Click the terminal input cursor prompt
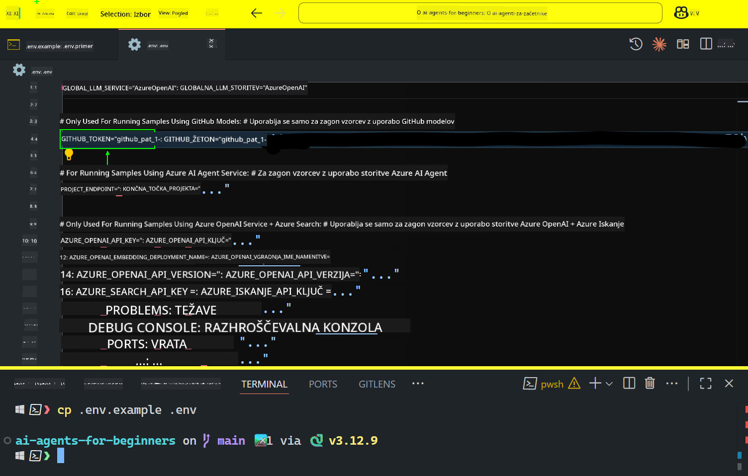 pyautogui.click(x=61, y=456)
